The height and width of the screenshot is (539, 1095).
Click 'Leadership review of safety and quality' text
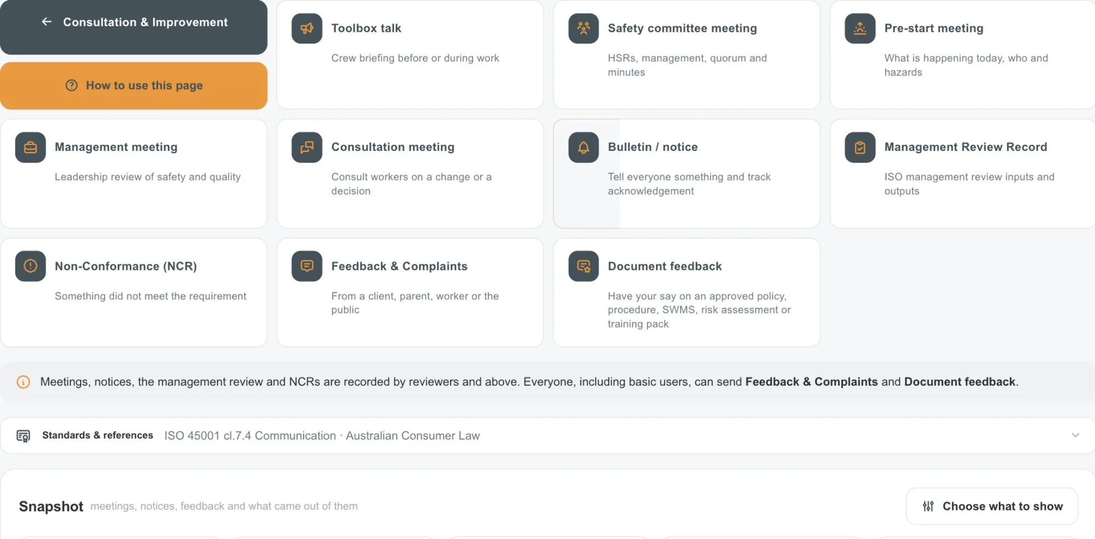(x=148, y=177)
